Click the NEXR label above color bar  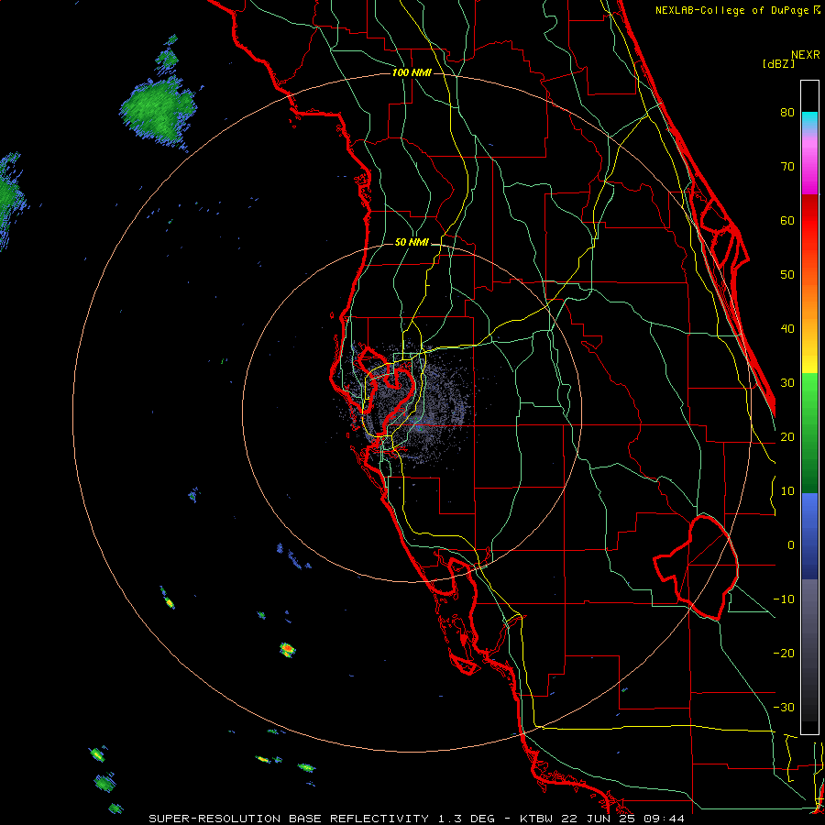click(806, 55)
